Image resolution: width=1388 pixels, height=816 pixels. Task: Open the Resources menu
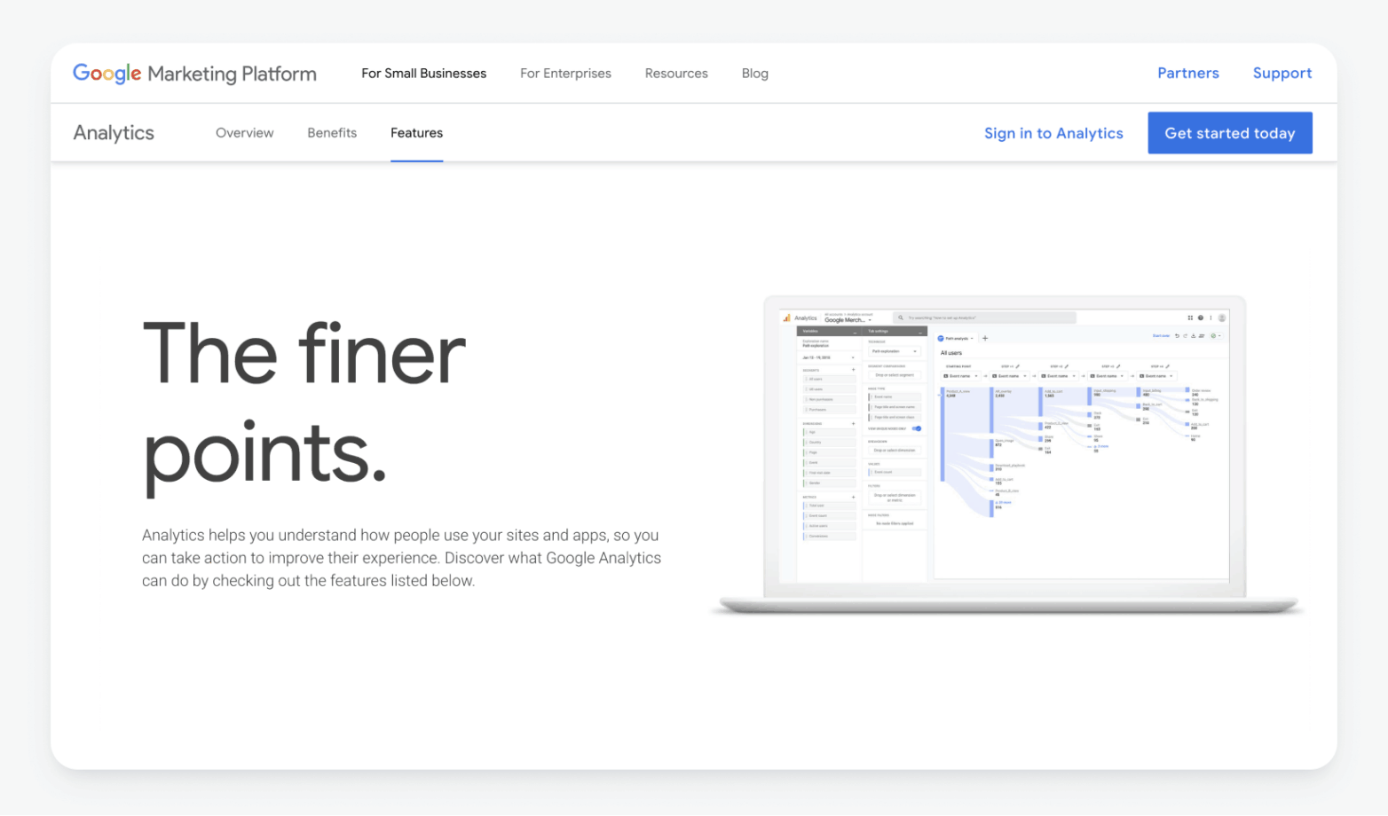[x=676, y=73]
